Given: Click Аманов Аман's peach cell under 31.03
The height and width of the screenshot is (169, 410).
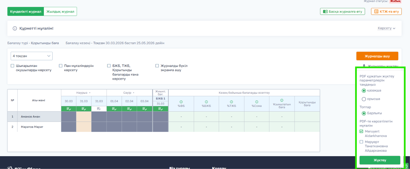Looking at the screenshot, I should tap(84, 117).
